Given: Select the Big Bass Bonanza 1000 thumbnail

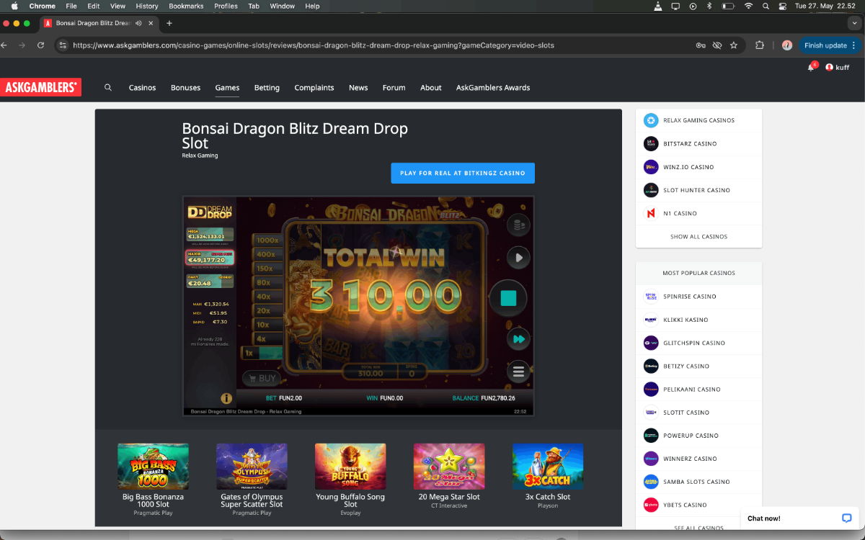Looking at the screenshot, I should [153, 467].
